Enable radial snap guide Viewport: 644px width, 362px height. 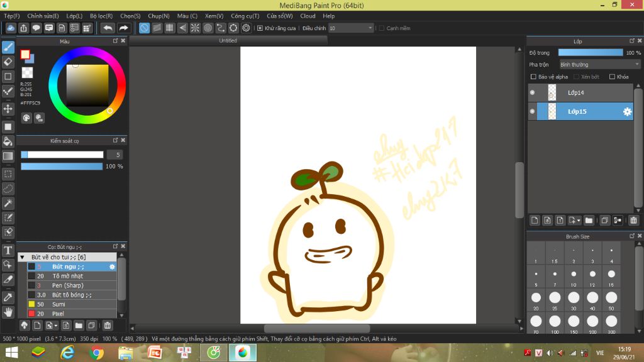[x=195, y=28]
